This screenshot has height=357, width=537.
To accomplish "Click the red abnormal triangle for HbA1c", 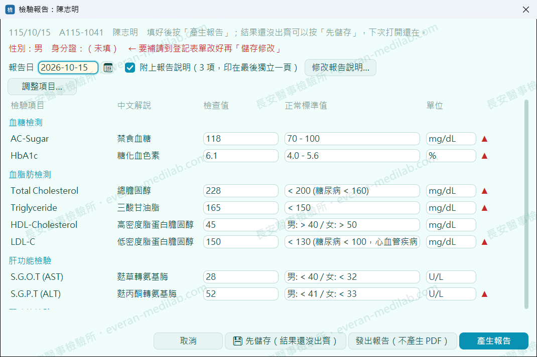I will pos(484,156).
